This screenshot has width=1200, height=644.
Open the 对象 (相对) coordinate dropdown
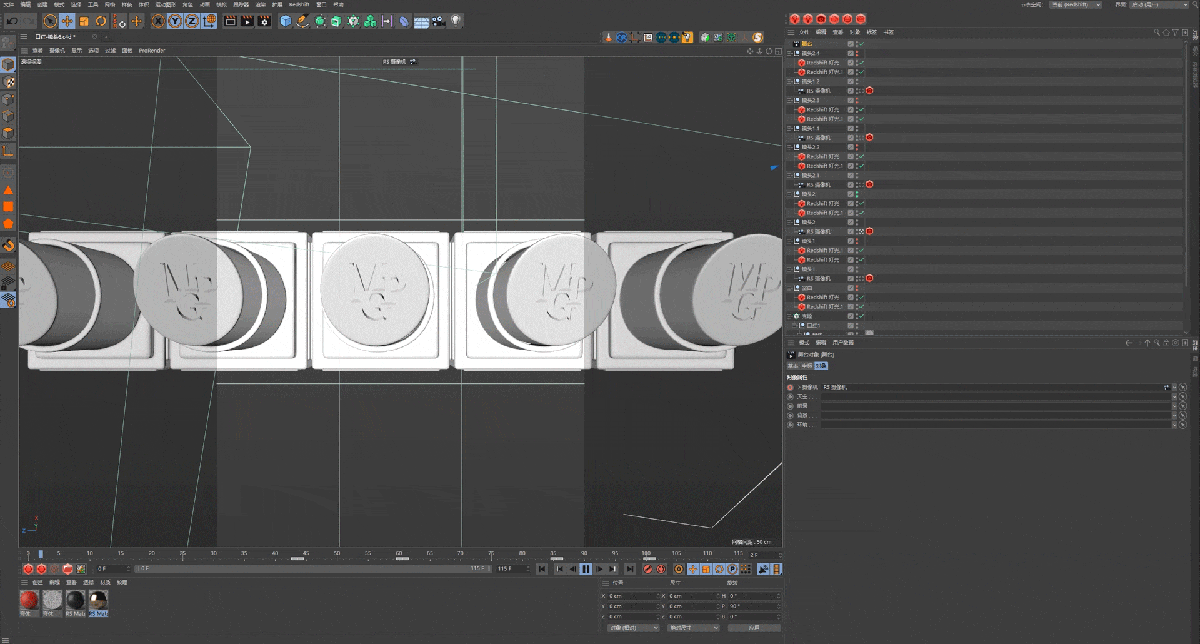[633, 628]
